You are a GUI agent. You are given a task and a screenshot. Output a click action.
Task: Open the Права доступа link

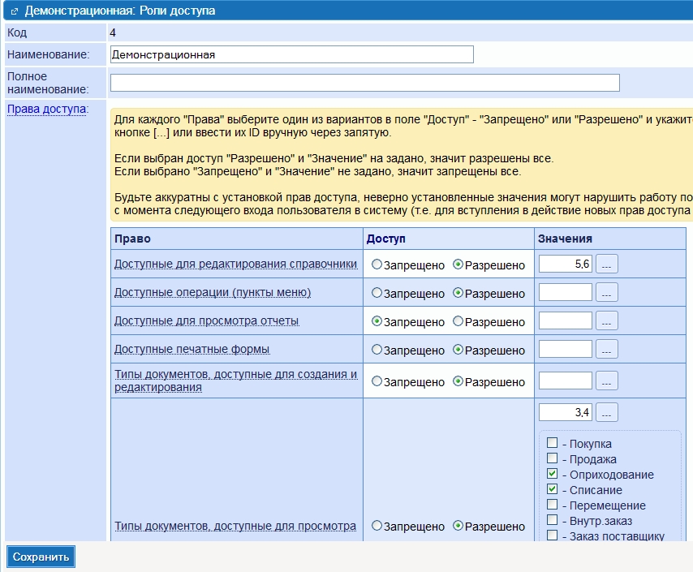point(46,110)
